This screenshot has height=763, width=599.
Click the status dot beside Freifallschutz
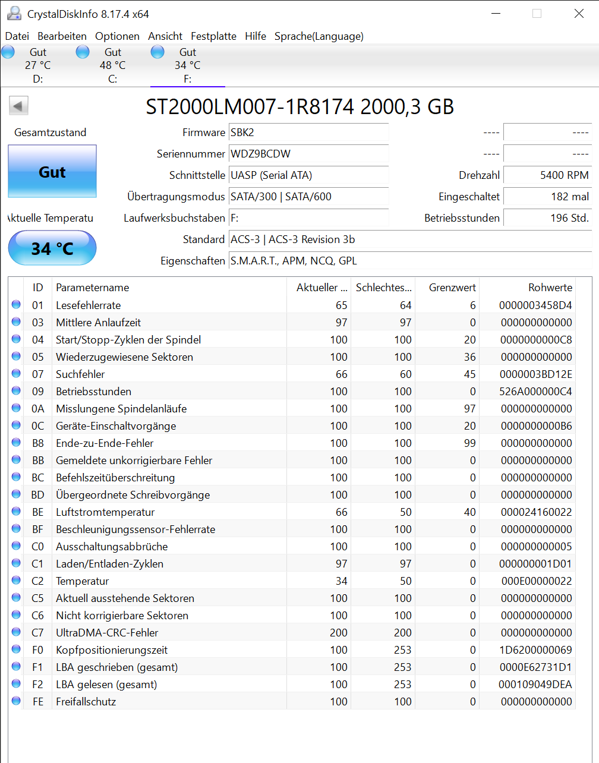click(16, 701)
